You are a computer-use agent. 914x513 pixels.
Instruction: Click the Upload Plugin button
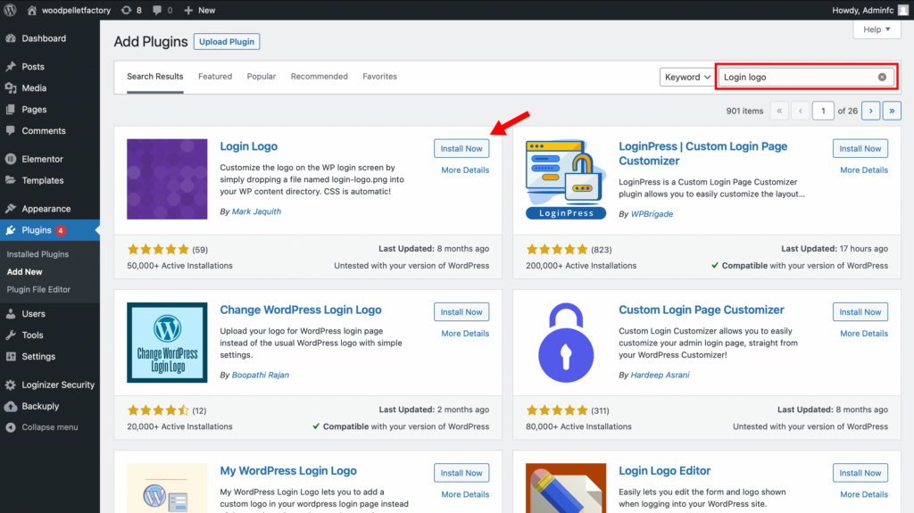pos(227,41)
